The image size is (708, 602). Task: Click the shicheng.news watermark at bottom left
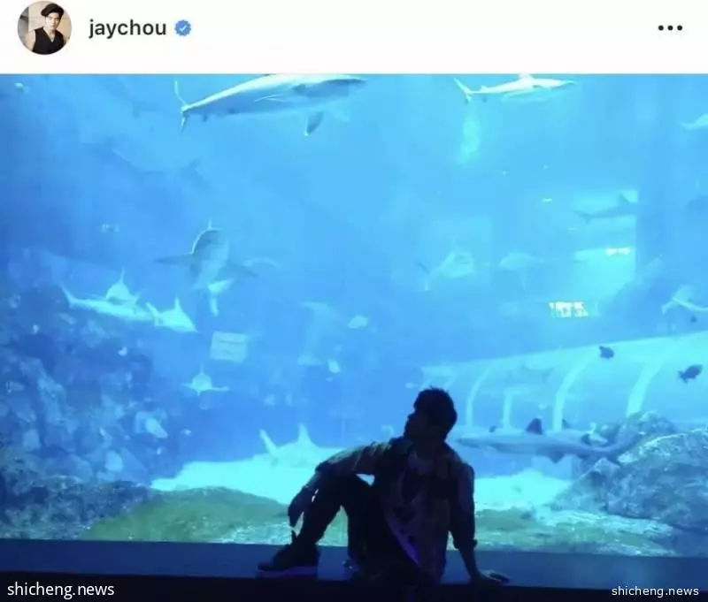tap(60, 590)
